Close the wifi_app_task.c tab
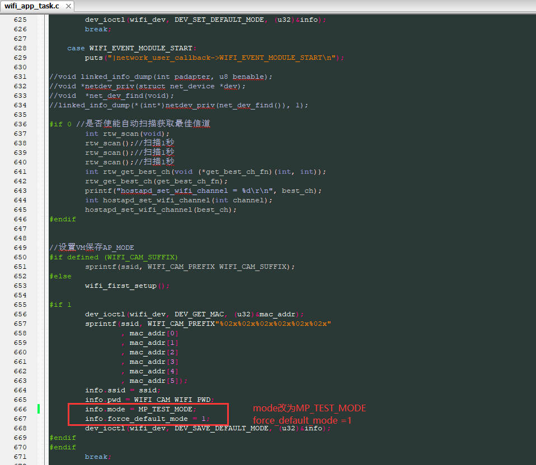Image resolution: width=536 pixels, height=465 pixels. pos(68,6)
